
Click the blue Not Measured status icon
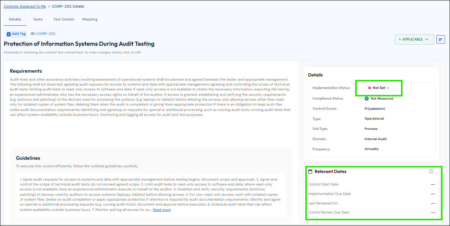click(x=366, y=98)
